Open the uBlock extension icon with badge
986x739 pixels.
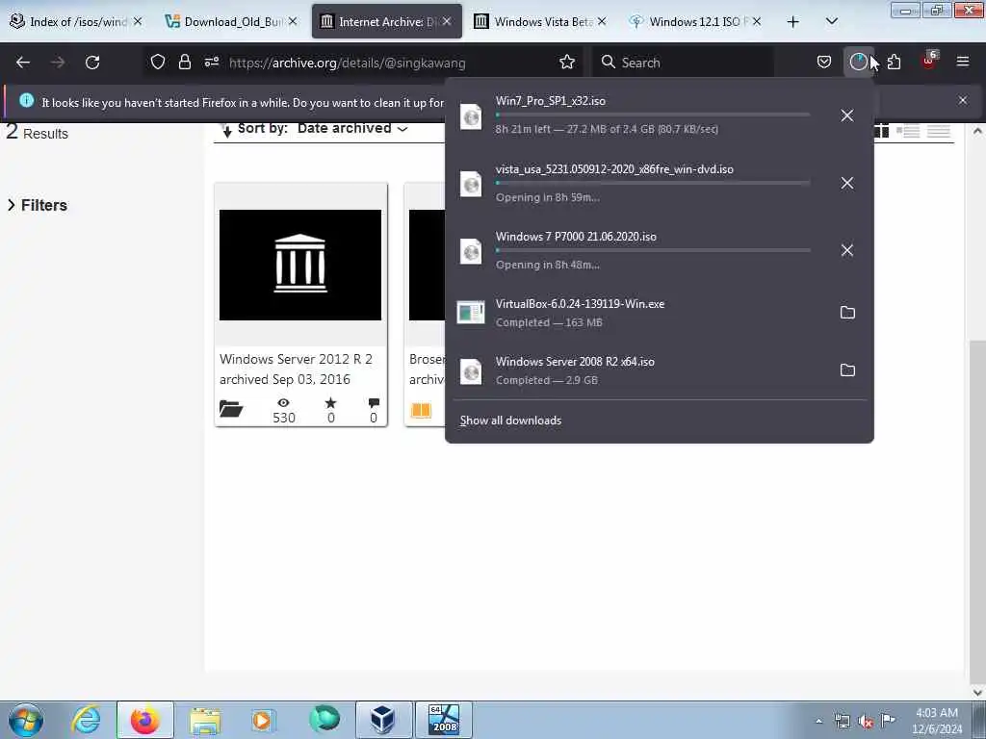coord(929,61)
